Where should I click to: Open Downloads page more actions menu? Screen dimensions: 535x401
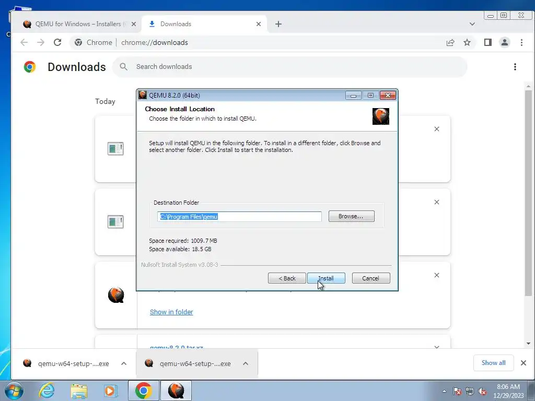point(515,67)
